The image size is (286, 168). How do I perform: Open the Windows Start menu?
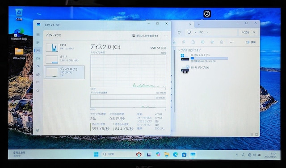point(96,154)
